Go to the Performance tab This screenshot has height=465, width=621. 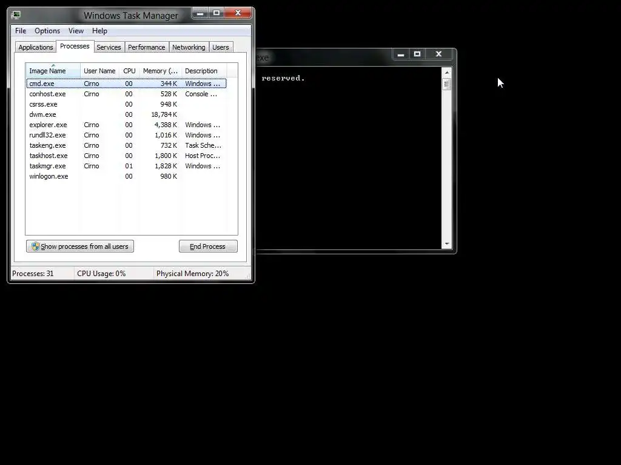pyautogui.click(x=147, y=47)
